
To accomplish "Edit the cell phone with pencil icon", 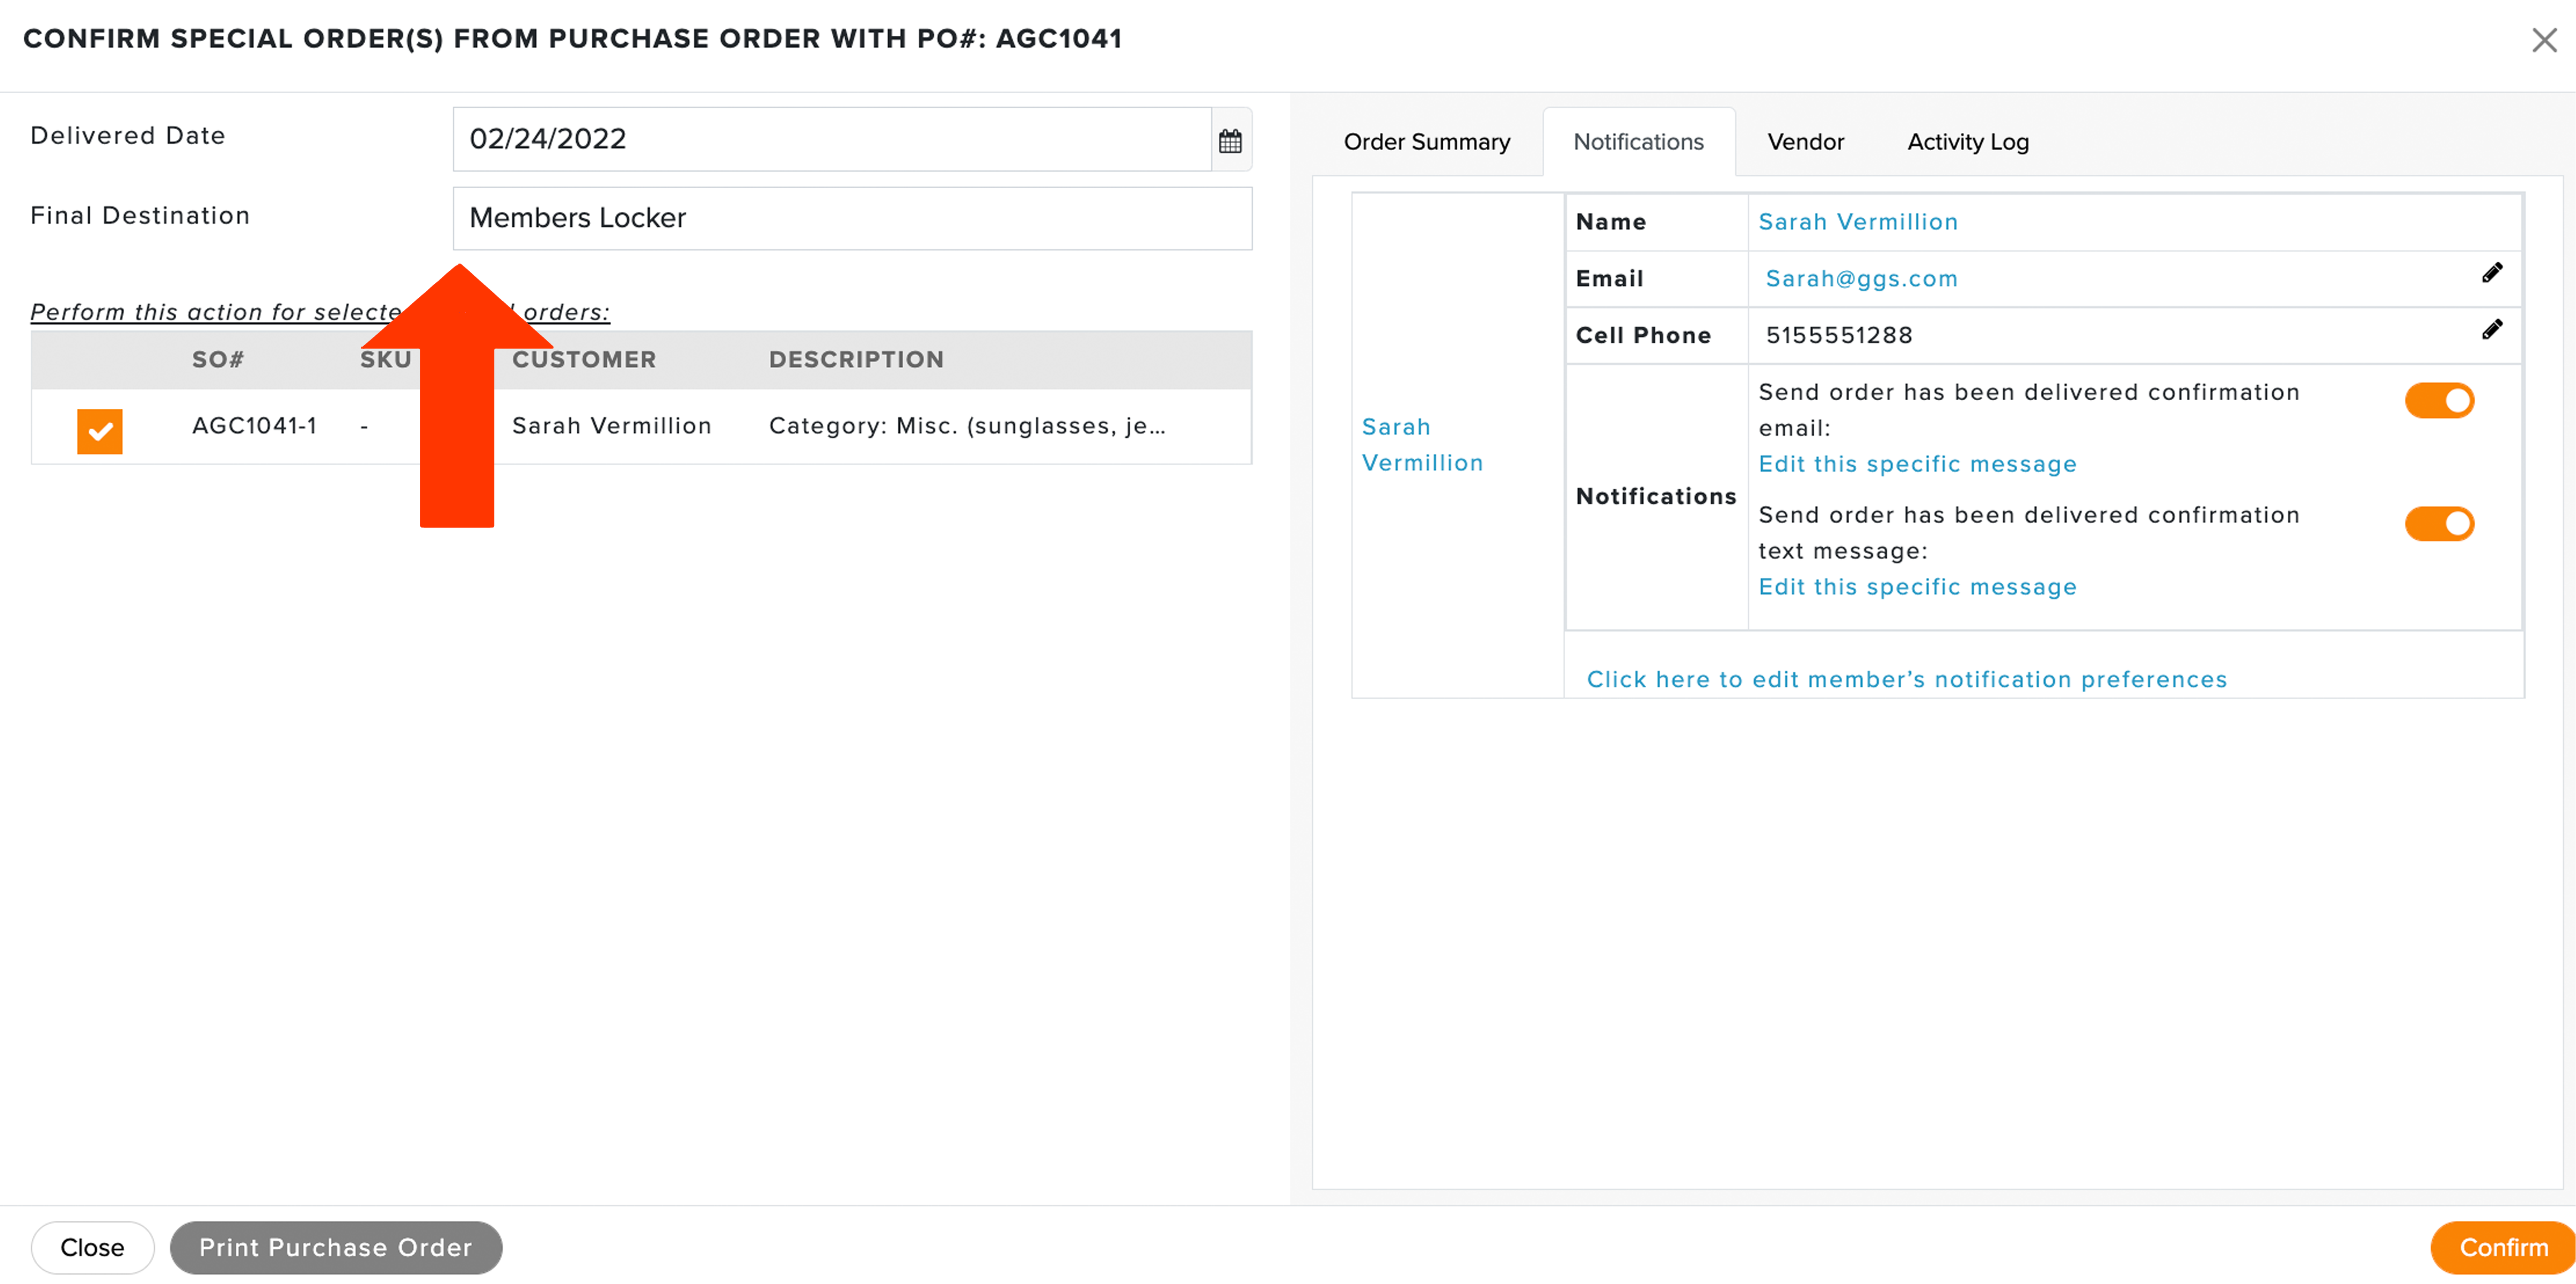I will coord(2491,331).
